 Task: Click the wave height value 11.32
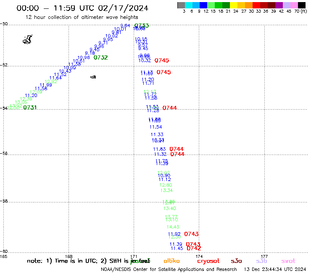point(160,154)
